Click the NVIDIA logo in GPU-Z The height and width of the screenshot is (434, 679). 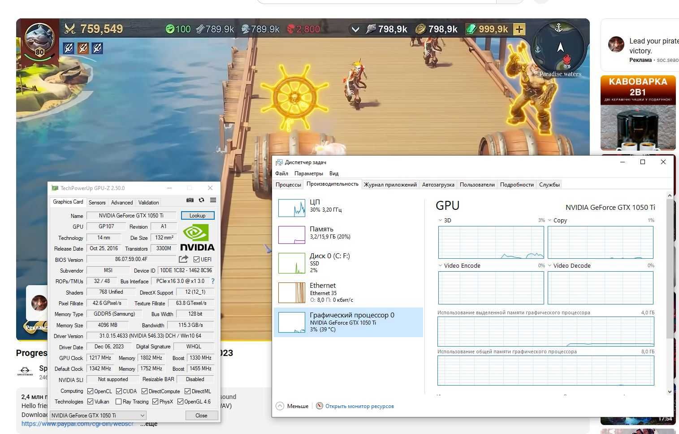(x=197, y=238)
